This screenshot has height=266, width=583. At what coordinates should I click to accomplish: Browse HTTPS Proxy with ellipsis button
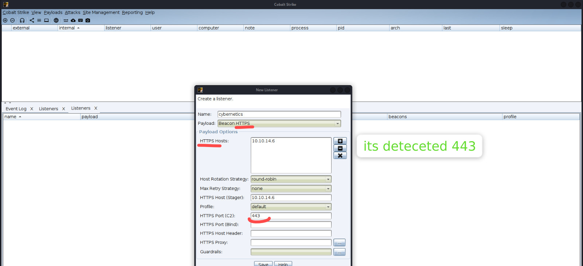pyautogui.click(x=339, y=243)
